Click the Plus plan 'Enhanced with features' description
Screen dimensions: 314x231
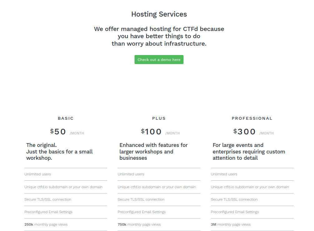tap(153, 152)
